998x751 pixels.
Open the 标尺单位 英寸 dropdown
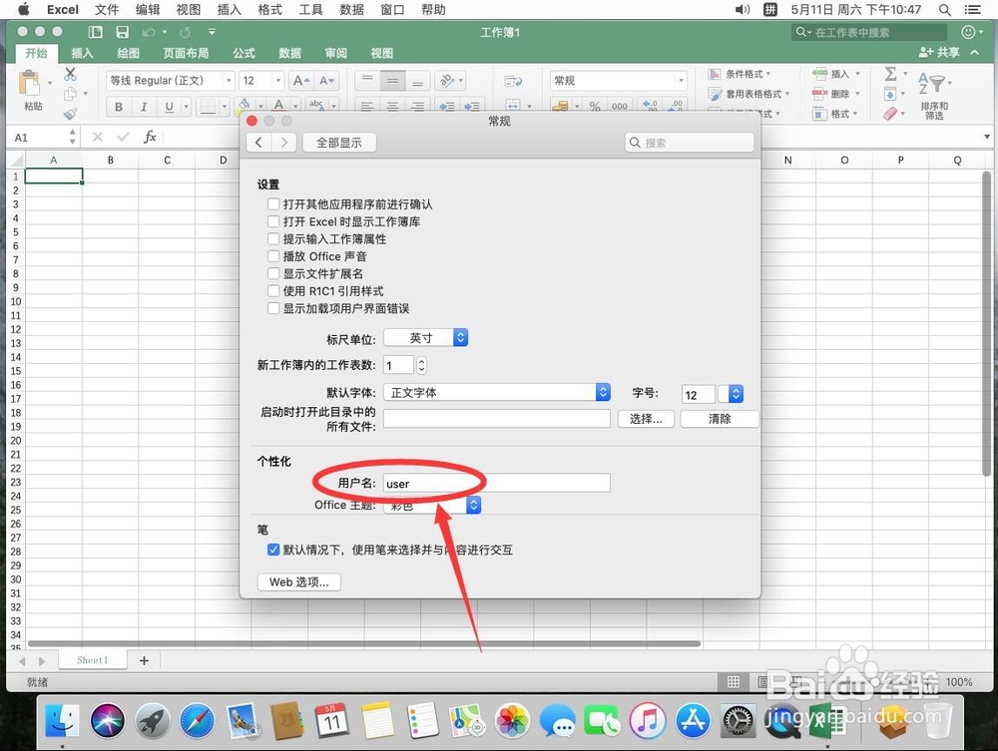(x=426, y=338)
